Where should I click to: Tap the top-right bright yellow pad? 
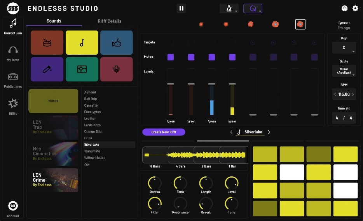(x=346, y=154)
